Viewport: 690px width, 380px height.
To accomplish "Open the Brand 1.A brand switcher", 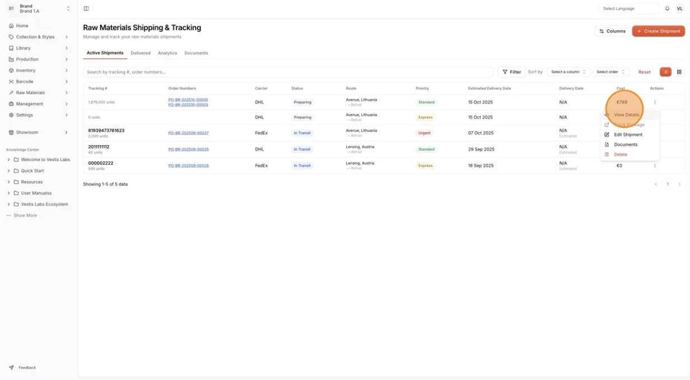I will pos(39,8).
